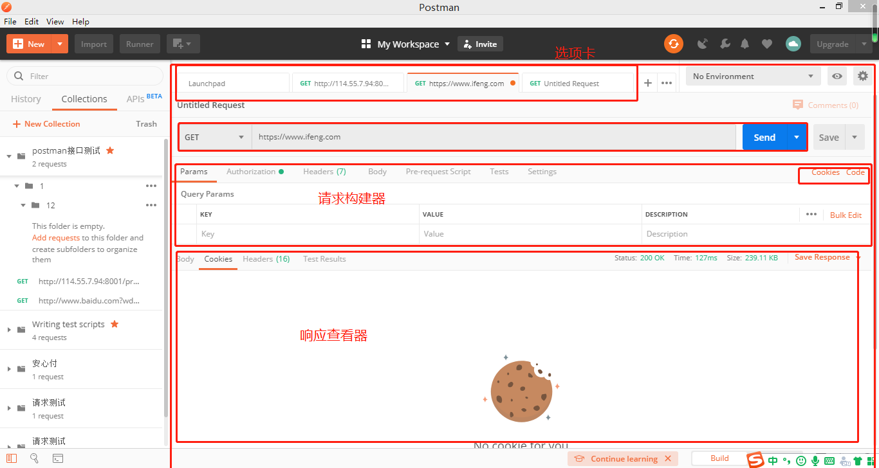Open the Code link

[855, 172]
